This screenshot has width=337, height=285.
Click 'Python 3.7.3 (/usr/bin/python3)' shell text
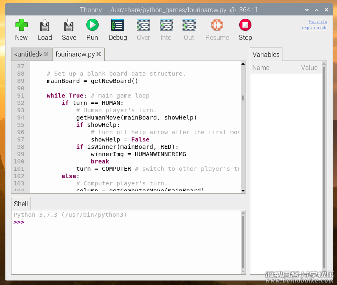(70, 215)
